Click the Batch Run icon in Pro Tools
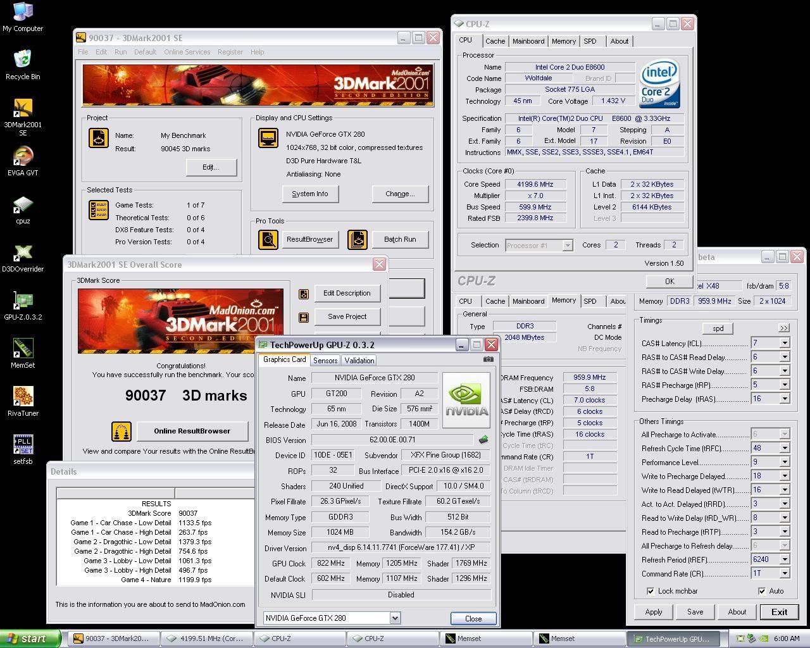Viewport: 810px width, 648px height. click(x=358, y=239)
